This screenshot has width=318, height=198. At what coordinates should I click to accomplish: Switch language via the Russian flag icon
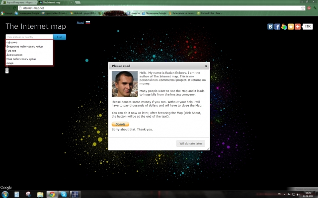tap(88, 22)
